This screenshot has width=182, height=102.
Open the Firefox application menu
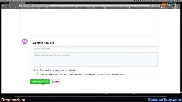point(5,1)
